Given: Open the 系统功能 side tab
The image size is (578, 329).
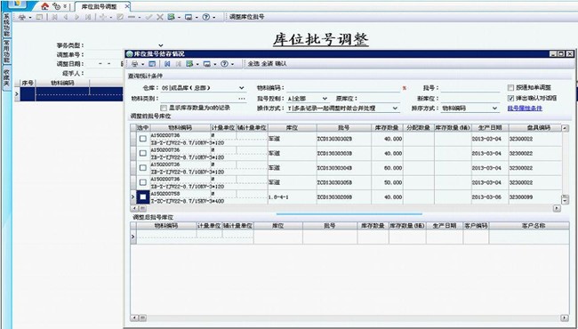Looking at the screenshot, I should pyautogui.click(x=6, y=25).
